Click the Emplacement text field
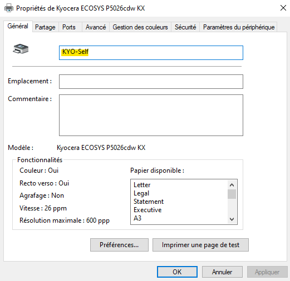Screen dimensions: 290x281 tap(151, 82)
